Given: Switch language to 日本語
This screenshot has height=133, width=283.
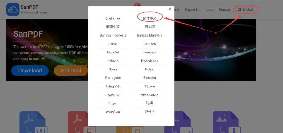Looking at the screenshot, I should click(x=150, y=27).
